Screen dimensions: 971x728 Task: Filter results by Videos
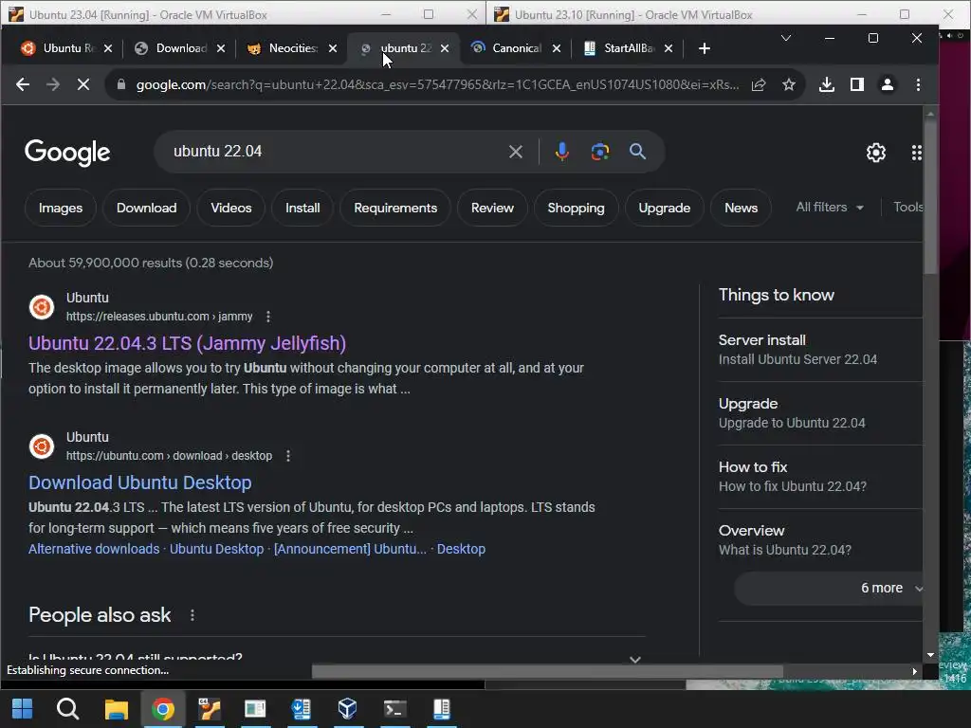(231, 208)
